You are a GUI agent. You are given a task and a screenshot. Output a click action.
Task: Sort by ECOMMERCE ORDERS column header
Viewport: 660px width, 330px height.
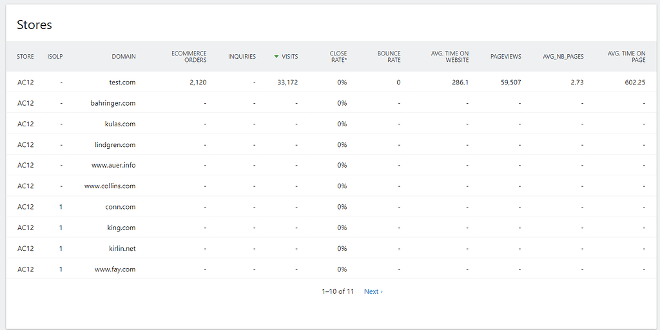(x=189, y=57)
